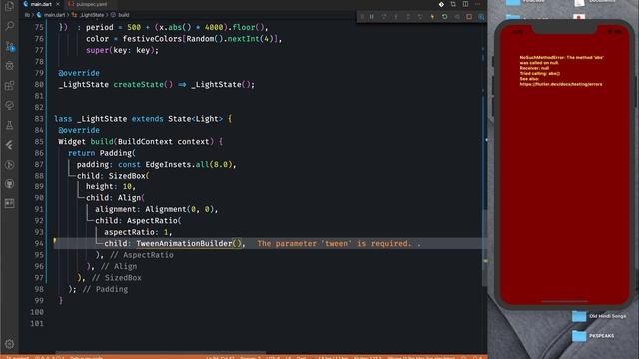Click the Step Into debug button
The width and height of the screenshot is (639, 359).
click(x=396, y=17)
